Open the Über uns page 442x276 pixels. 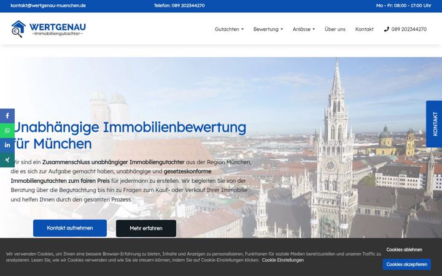coord(335,29)
